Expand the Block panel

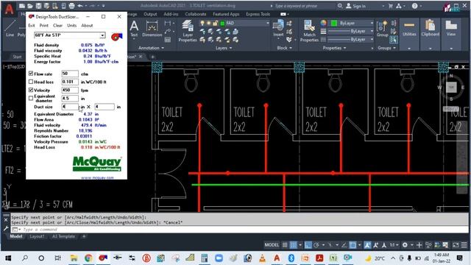pos(284,48)
